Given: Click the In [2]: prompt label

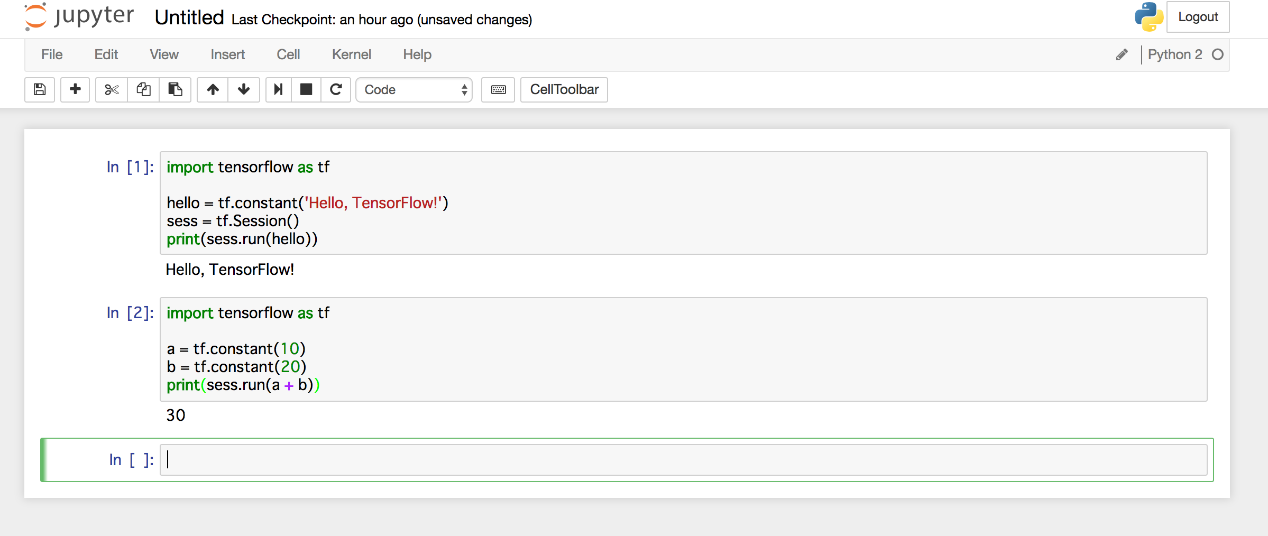Looking at the screenshot, I should pyautogui.click(x=130, y=313).
